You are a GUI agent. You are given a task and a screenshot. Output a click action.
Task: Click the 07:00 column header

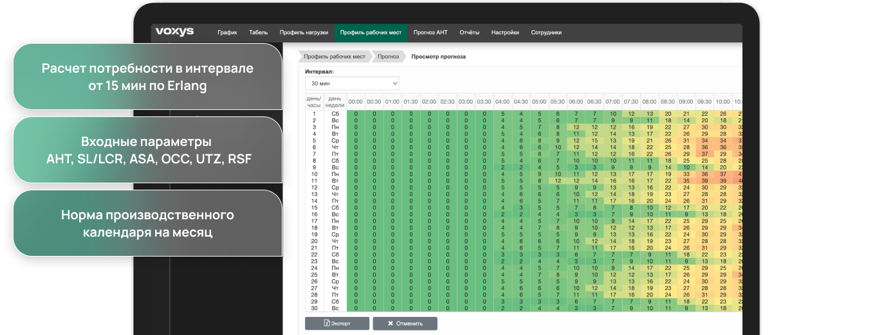(612, 102)
